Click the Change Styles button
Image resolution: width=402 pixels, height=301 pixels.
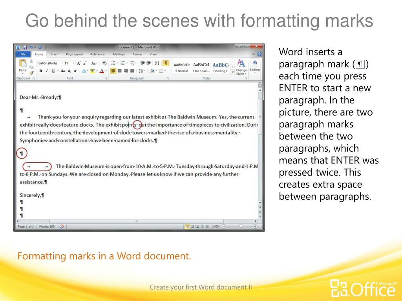(241, 67)
